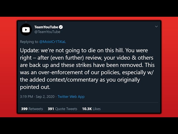
Task: View the 391 Quote Tweets list
Action: (62, 109)
